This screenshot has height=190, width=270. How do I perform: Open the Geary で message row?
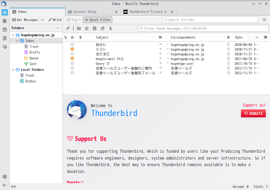point(166,64)
